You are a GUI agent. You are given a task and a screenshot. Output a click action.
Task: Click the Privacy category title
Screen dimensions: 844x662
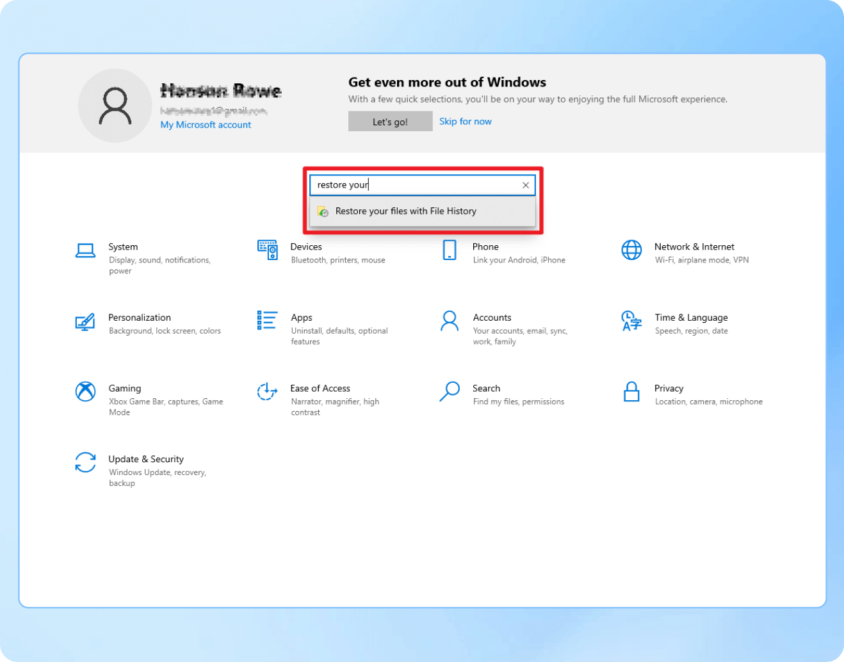669,388
